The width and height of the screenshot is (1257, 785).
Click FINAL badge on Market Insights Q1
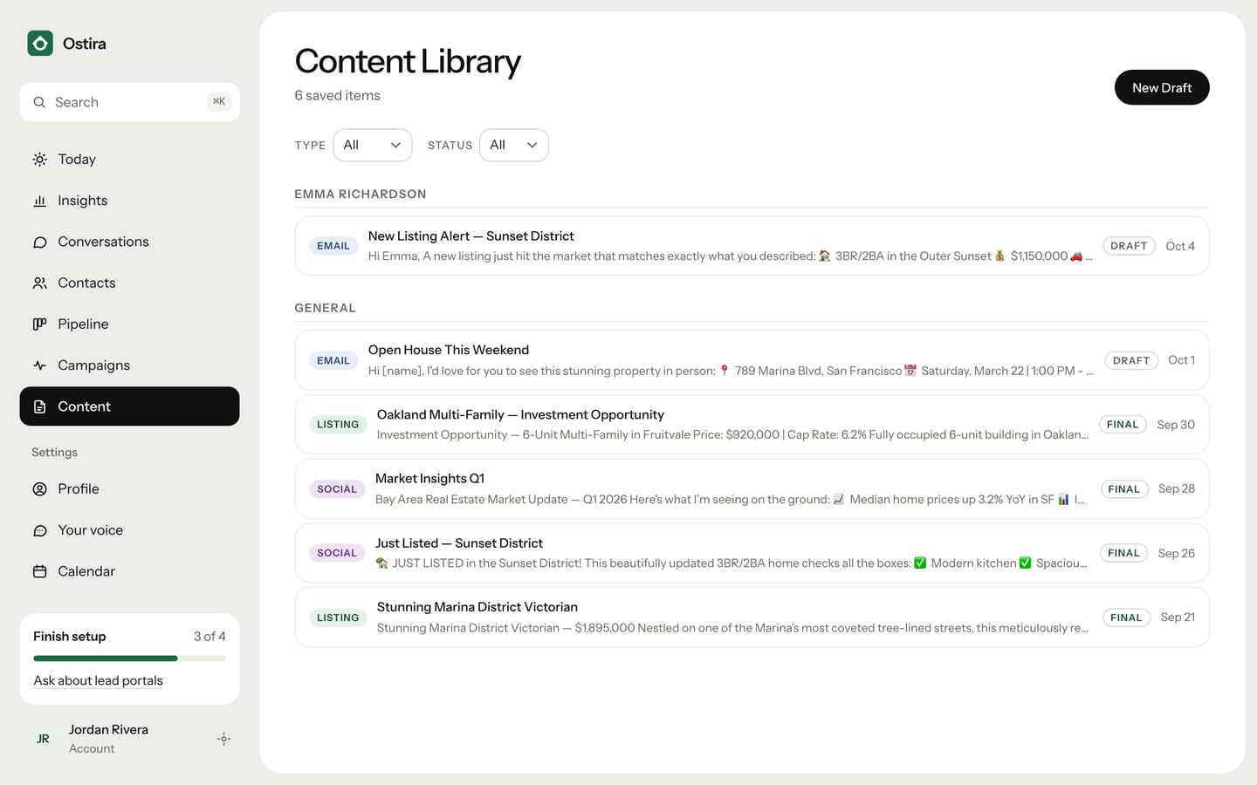[x=1123, y=488]
